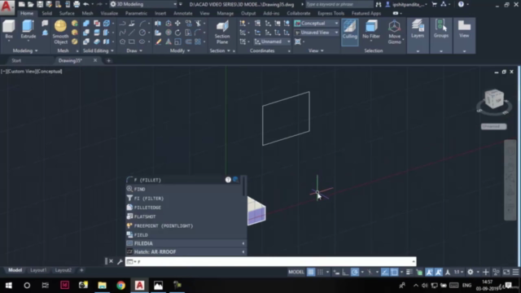
Task: Switch to the Solid ribbon tab
Action: point(46,13)
